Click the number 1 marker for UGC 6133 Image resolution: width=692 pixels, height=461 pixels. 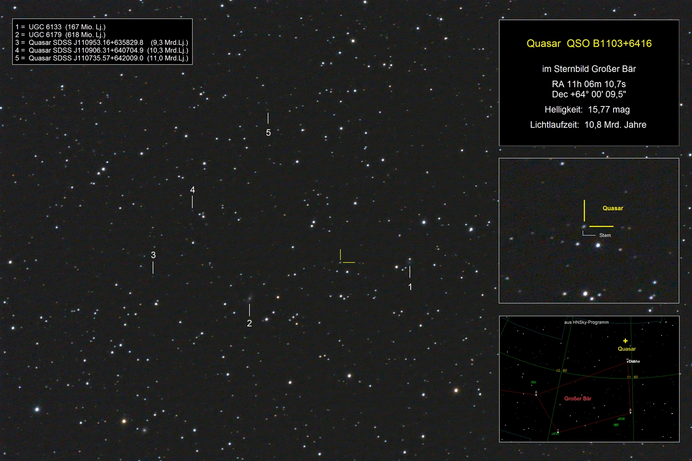[x=410, y=287]
